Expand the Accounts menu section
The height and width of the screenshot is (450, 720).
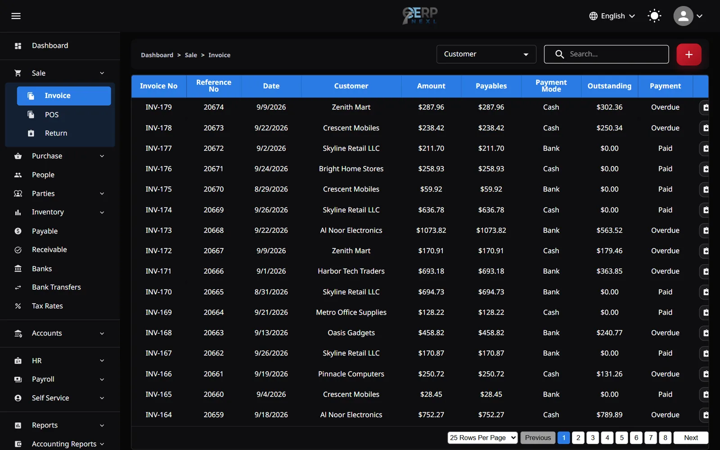(60, 333)
